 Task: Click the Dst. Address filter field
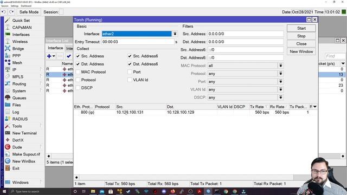pos(246,42)
